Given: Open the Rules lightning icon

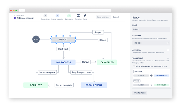Looking at the screenshot, I should 85,16.
